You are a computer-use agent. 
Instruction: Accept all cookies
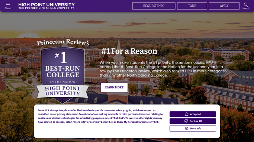[193, 114]
